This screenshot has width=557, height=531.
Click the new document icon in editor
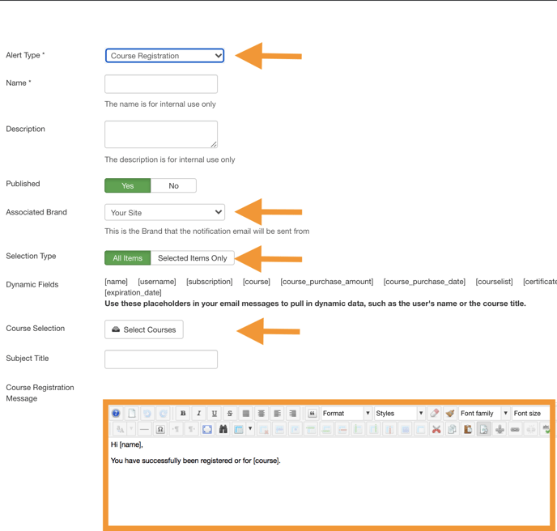coord(132,414)
